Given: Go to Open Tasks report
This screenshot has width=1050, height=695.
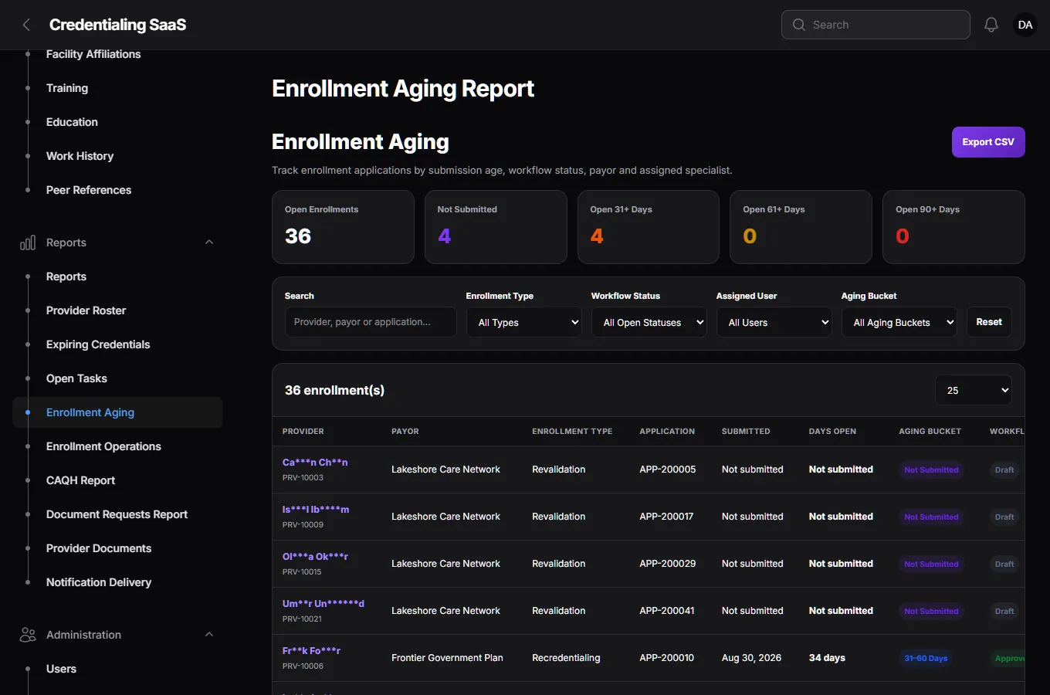Looking at the screenshot, I should click(x=76, y=378).
